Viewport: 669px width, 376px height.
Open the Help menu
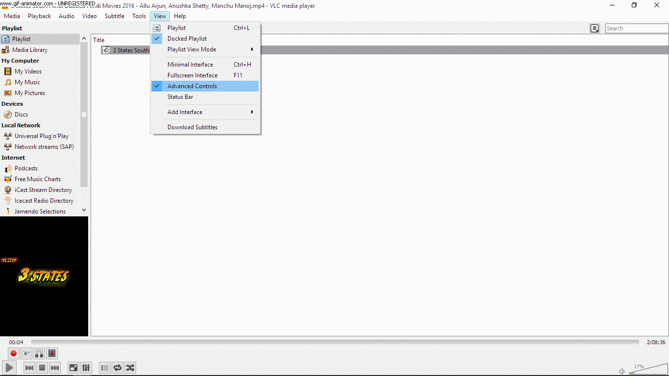click(180, 16)
